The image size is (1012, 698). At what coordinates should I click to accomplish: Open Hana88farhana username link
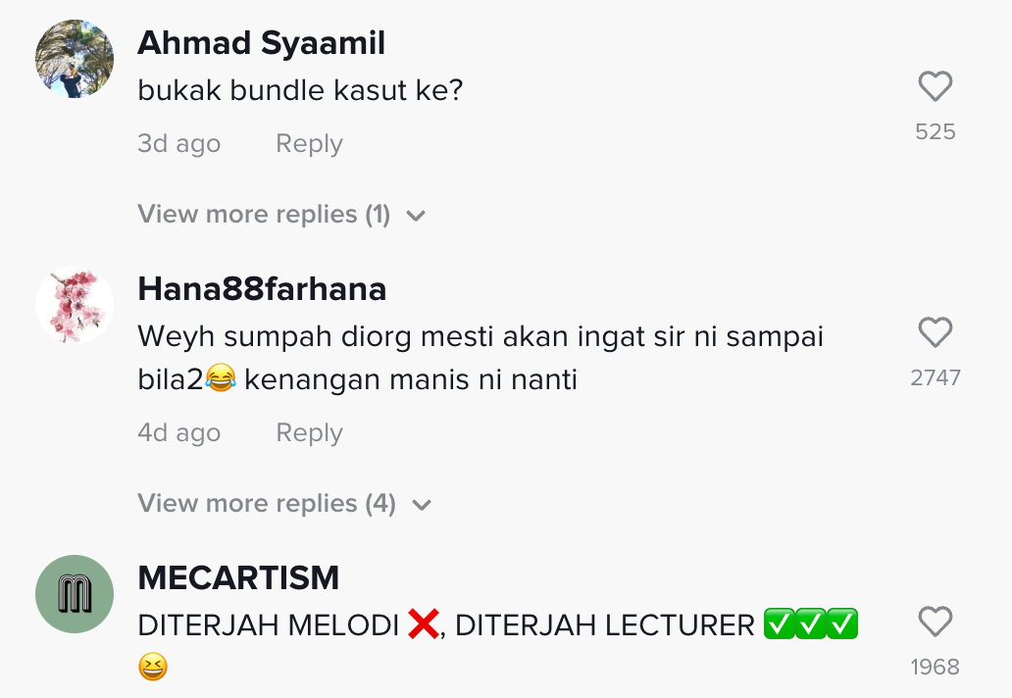point(262,289)
